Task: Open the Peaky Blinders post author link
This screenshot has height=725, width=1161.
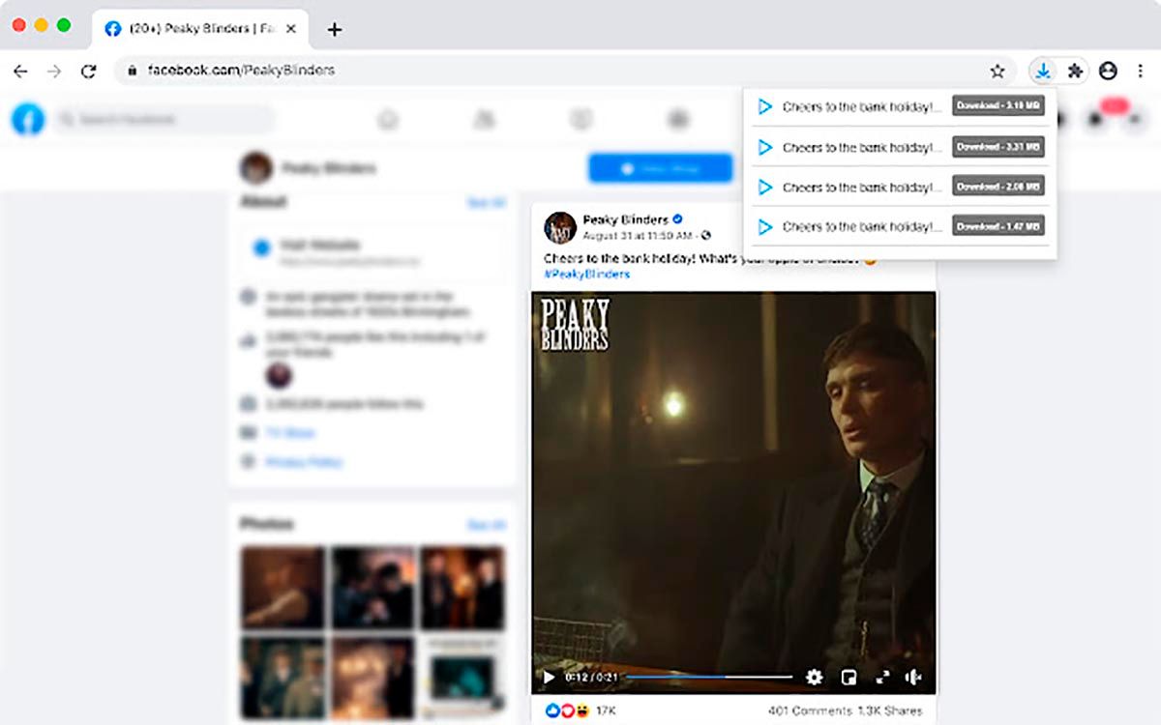Action: point(626,219)
